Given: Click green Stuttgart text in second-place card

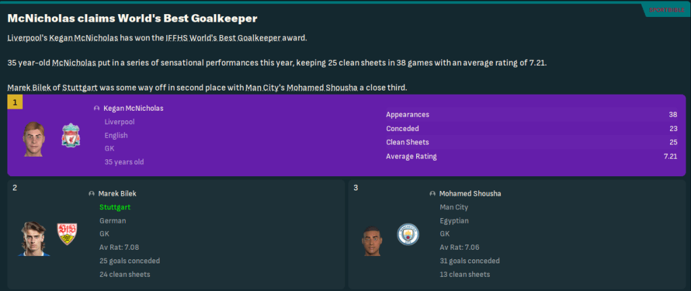Looking at the screenshot, I should 115,207.
